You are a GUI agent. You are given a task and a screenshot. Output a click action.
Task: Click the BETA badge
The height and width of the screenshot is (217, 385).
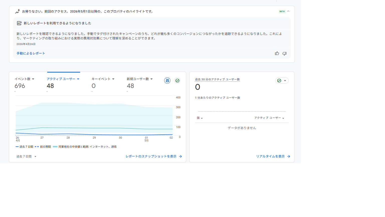point(282,11)
